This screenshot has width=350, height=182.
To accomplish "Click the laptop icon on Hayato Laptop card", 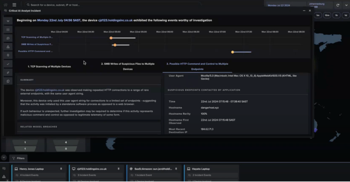I will click(x=189, y=169).
